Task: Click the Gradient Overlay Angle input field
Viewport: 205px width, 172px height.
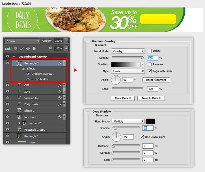Action: 128,80
